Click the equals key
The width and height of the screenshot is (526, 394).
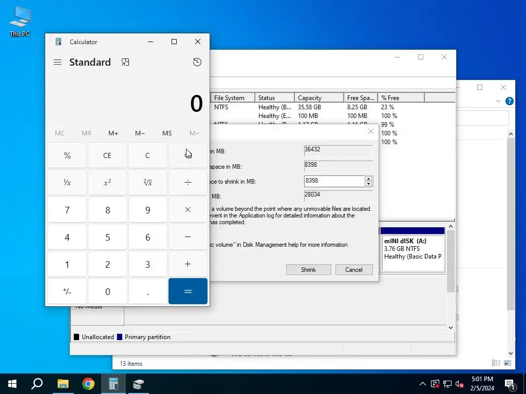(188, 291)
